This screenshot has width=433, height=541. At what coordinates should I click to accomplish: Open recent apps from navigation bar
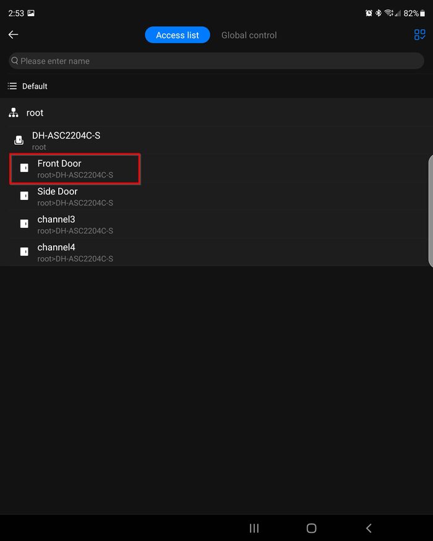pyautogui.click(x=254, y=528)
